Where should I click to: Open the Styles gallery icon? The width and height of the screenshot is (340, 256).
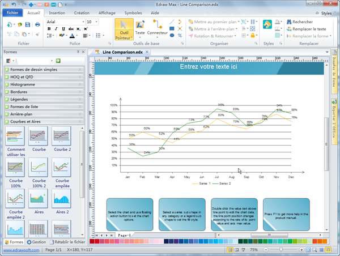(268, 26)
